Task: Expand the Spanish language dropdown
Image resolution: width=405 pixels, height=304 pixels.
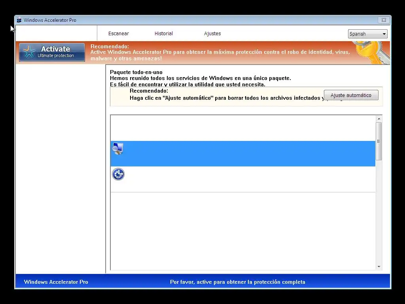Action: [x=367, y=34]
